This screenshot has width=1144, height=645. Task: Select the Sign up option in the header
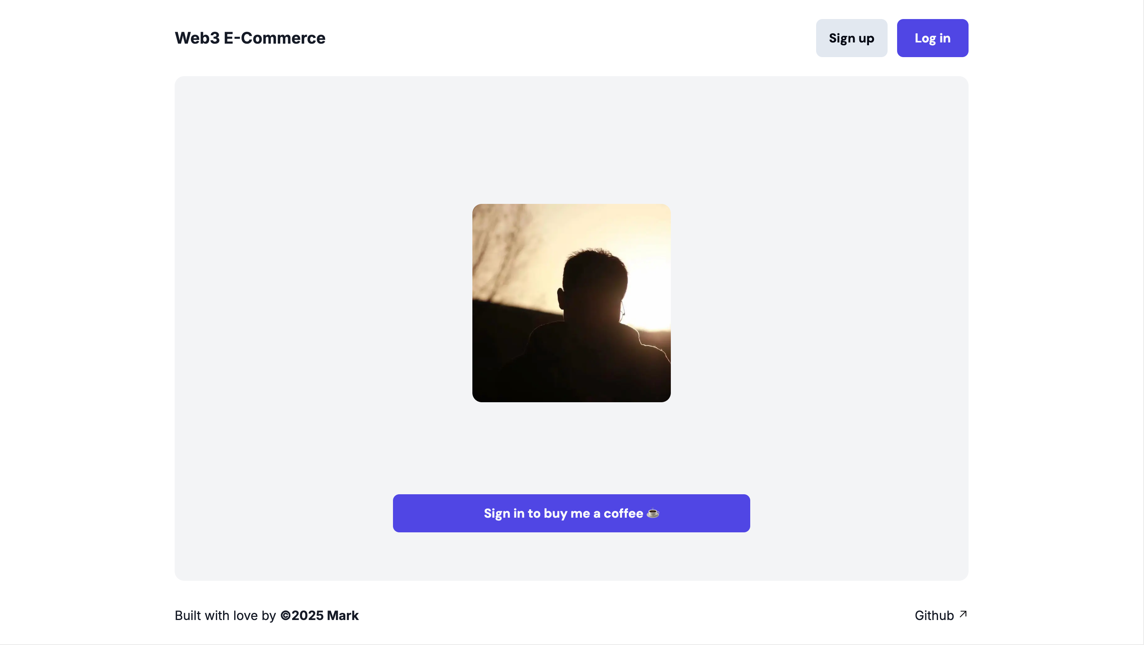tap(851, 38)
